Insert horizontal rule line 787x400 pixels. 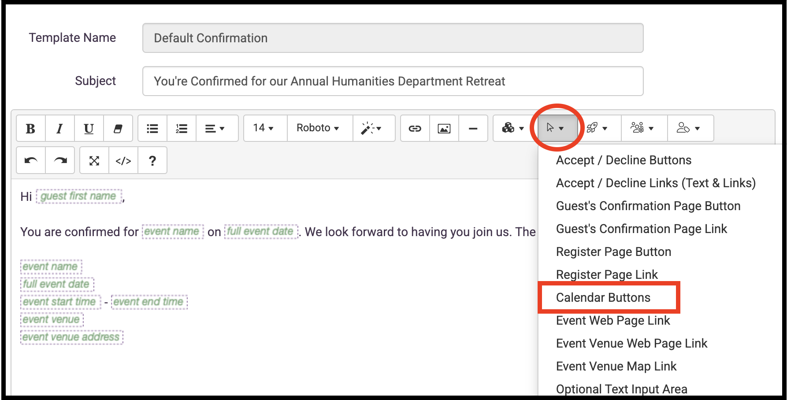click(473, 129)
